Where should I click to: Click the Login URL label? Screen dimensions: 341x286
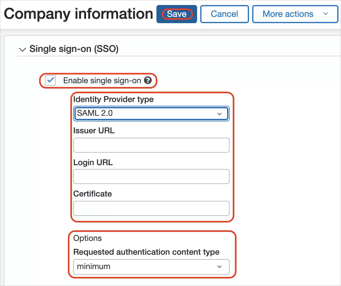point(93,162)
